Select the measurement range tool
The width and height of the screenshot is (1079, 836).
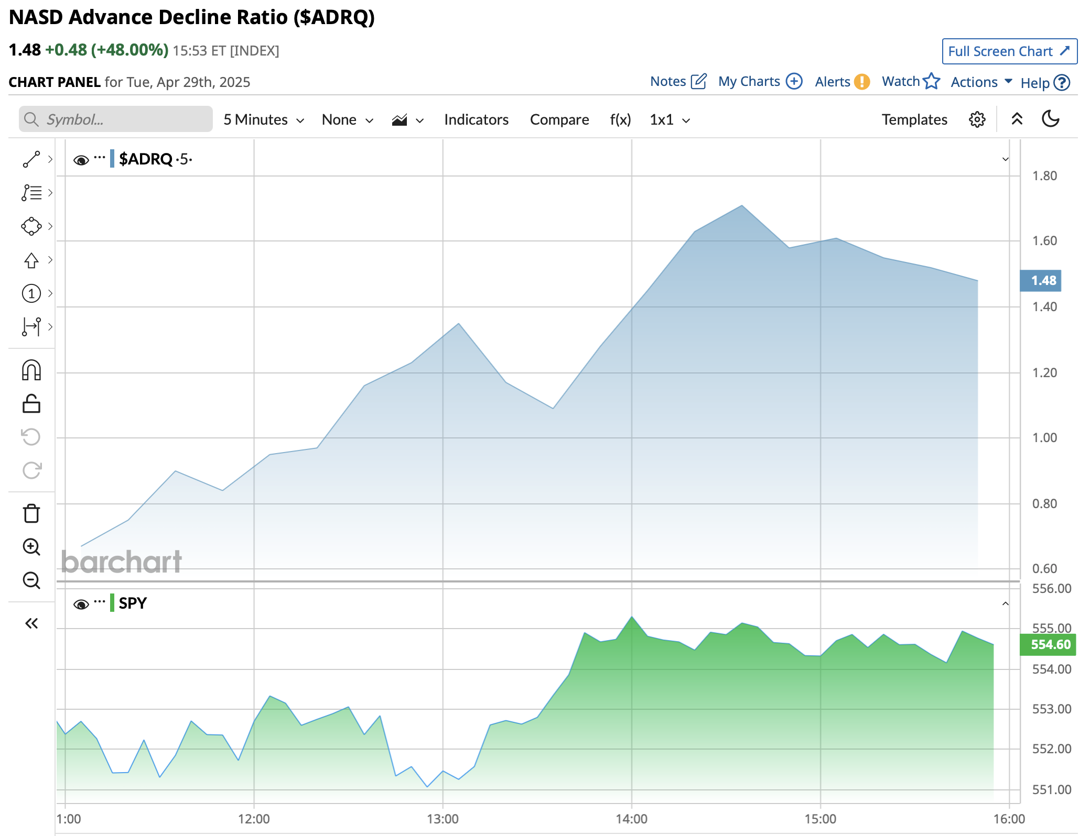31,327
